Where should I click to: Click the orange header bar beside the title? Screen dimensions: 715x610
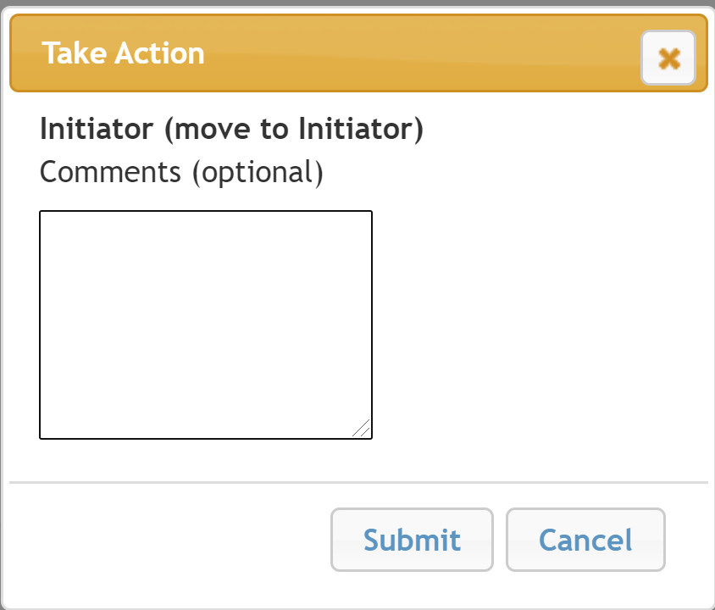click(x=424, y=53)
